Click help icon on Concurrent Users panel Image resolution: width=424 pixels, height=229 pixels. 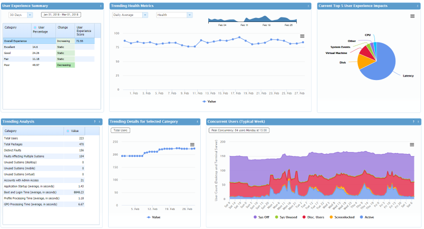(413, 121)
